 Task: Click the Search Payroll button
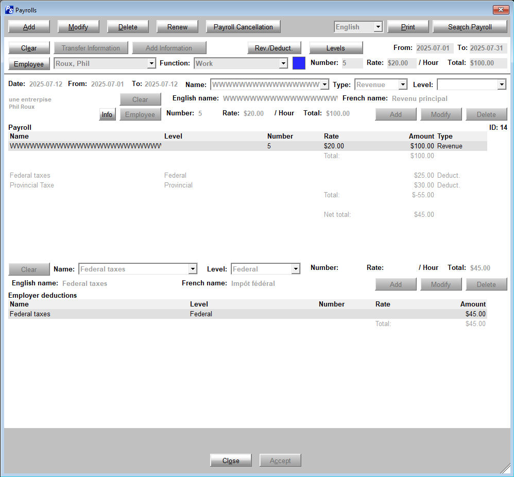pos(469,27)
